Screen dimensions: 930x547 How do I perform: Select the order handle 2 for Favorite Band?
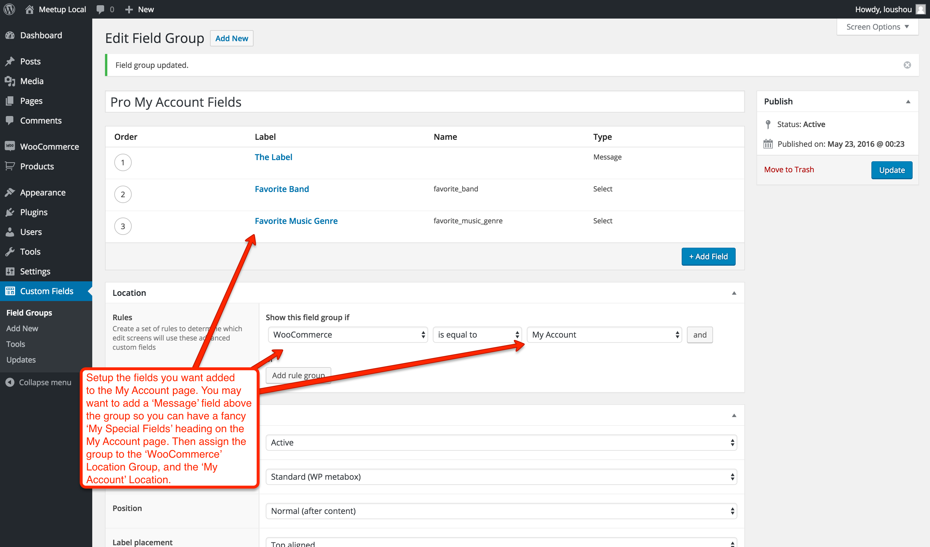pyautogui.click(x=123, y=194)
